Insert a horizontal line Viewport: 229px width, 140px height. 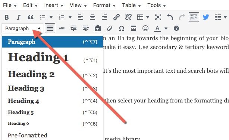(134, 28)
